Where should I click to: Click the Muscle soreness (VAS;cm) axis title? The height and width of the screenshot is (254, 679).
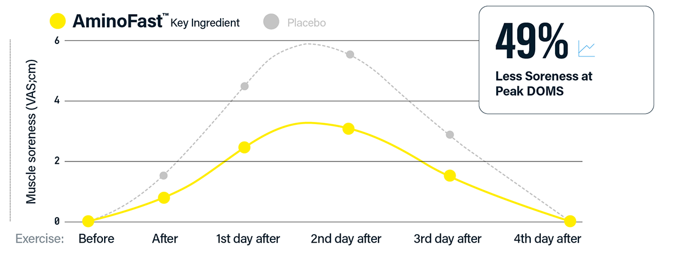[31, 132]
